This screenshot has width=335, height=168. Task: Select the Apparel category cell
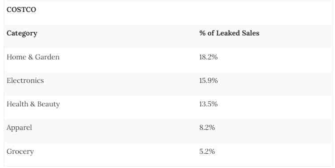click(x=19, y=128)
